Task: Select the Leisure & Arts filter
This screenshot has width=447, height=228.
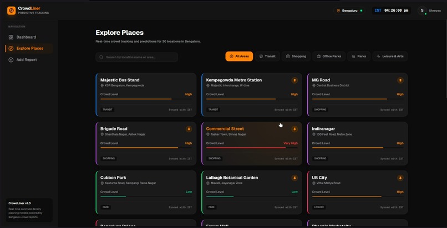Action: click(x=390, y=56)
